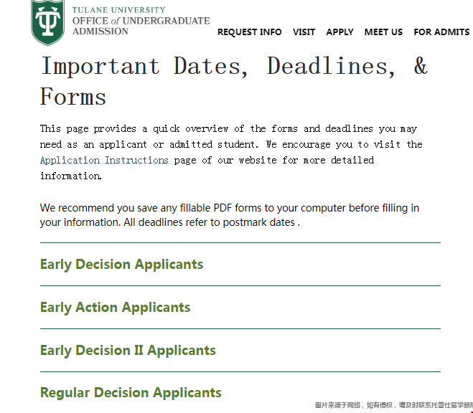The width and height of the screenshot is (473, 413).
Task: Choose For Admits in the navigation bar
Action: pos(441,32)
